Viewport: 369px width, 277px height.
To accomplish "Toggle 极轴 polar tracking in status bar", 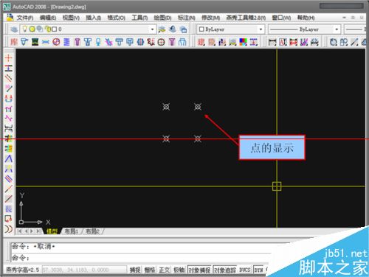I will tap(179, 270).
